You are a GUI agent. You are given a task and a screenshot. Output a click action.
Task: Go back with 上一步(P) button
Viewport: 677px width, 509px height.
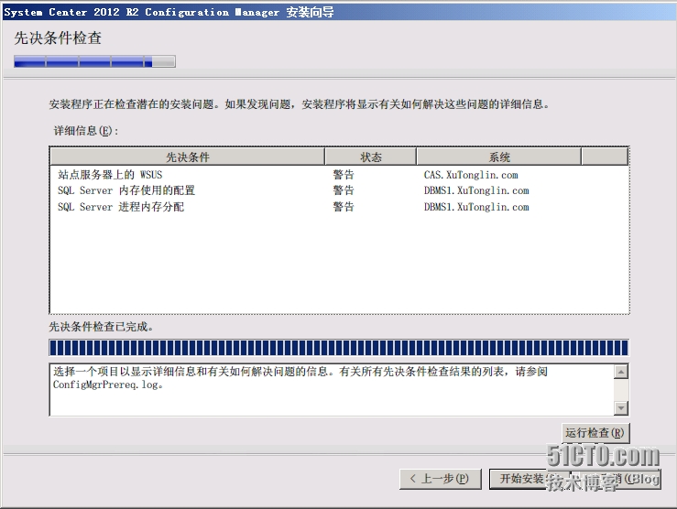pos(440,479)
